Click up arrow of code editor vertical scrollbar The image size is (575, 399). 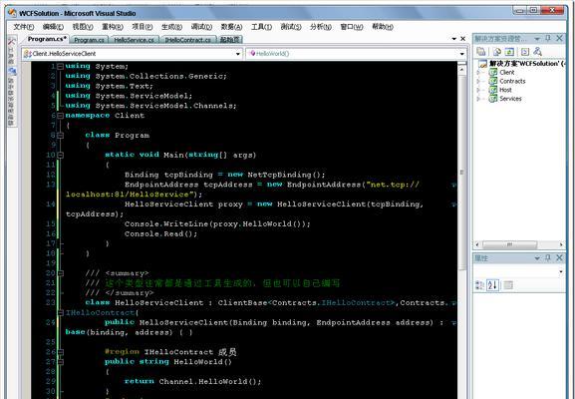[462, 70]
